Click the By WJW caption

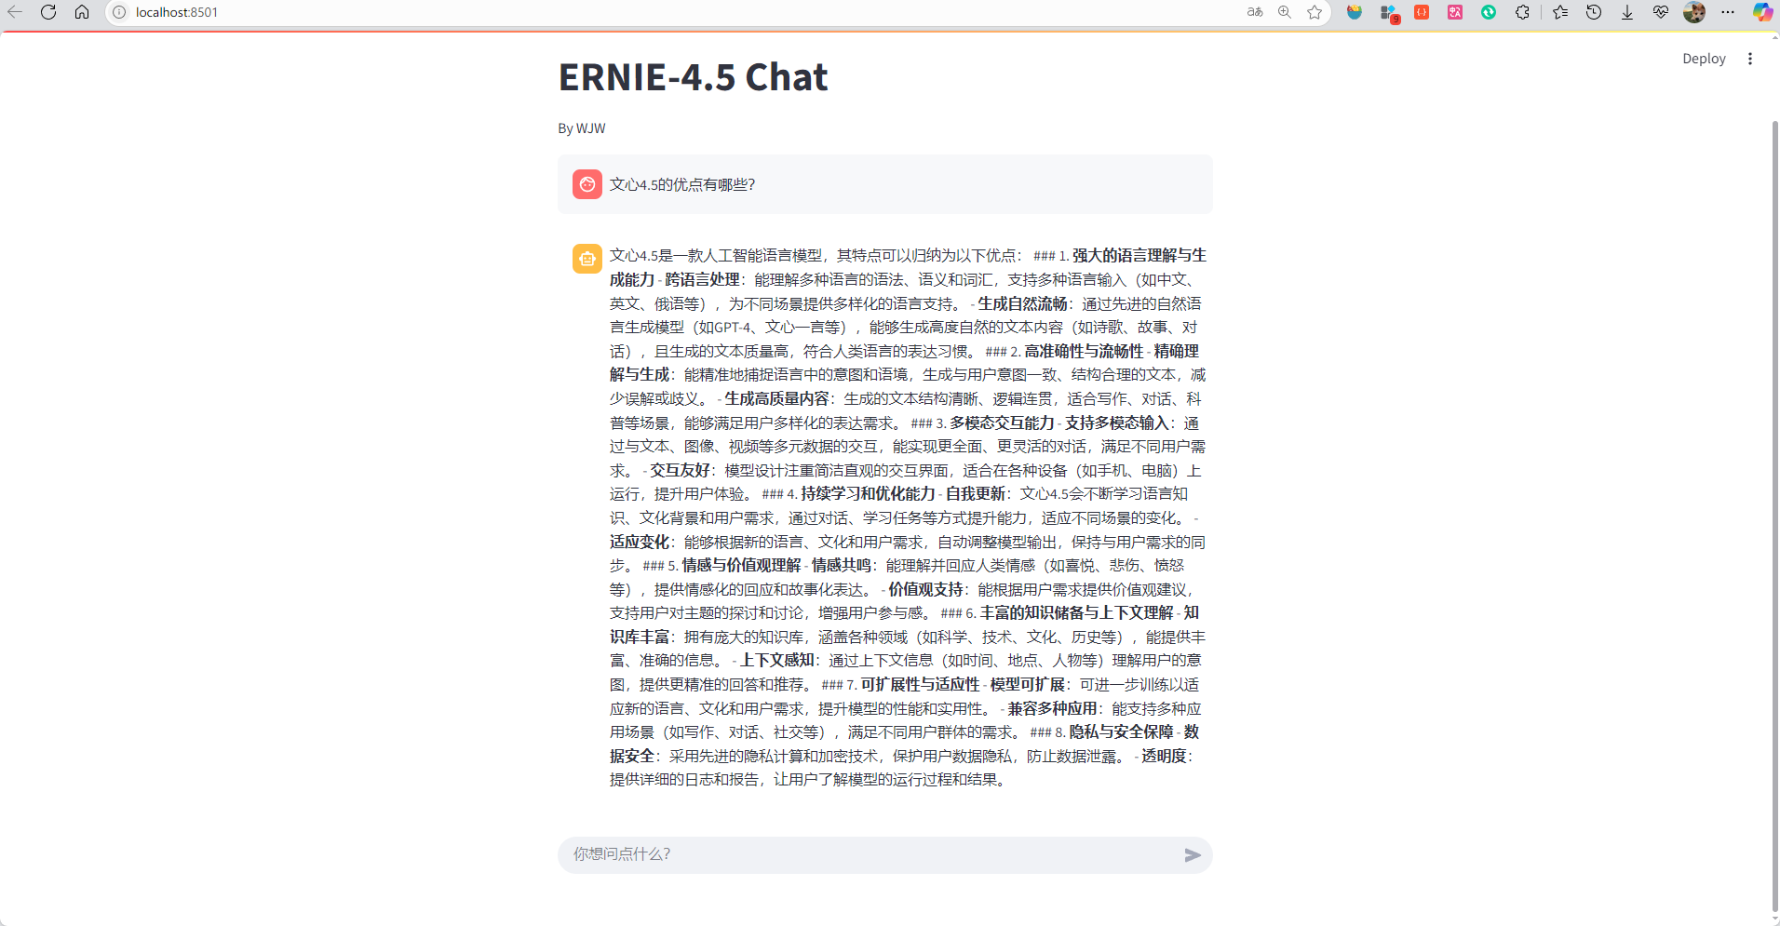pyautogui.click(x=582, y=128)
